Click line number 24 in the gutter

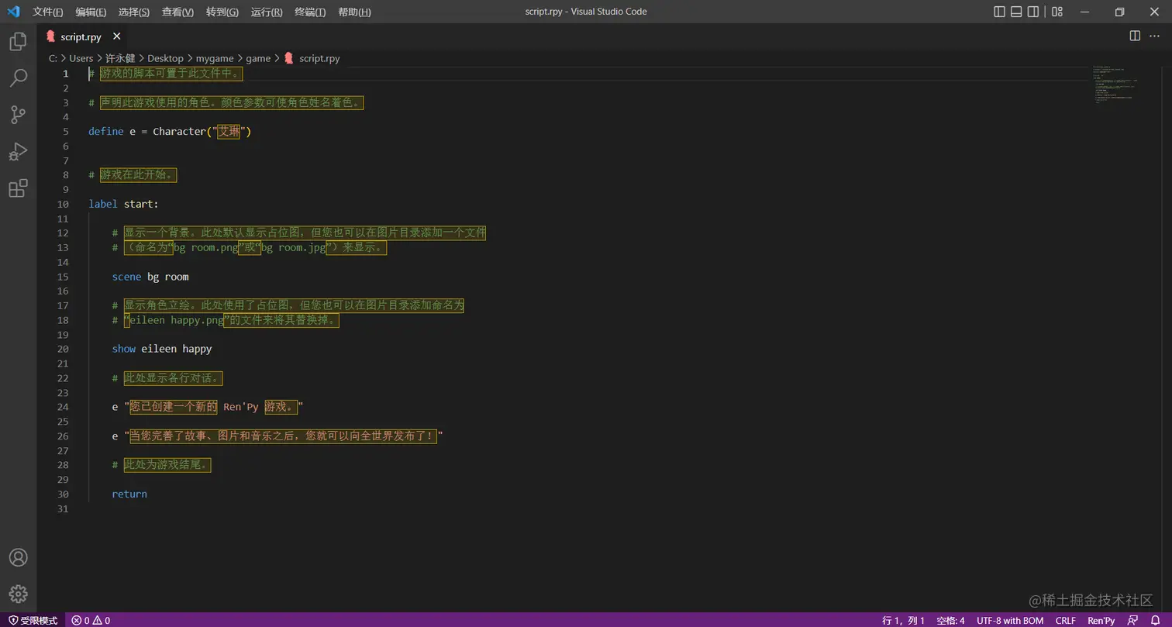(x=63, y=407)
